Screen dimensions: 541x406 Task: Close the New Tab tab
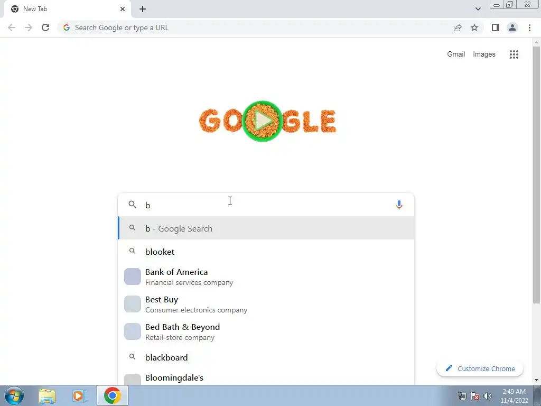[123, 9]
